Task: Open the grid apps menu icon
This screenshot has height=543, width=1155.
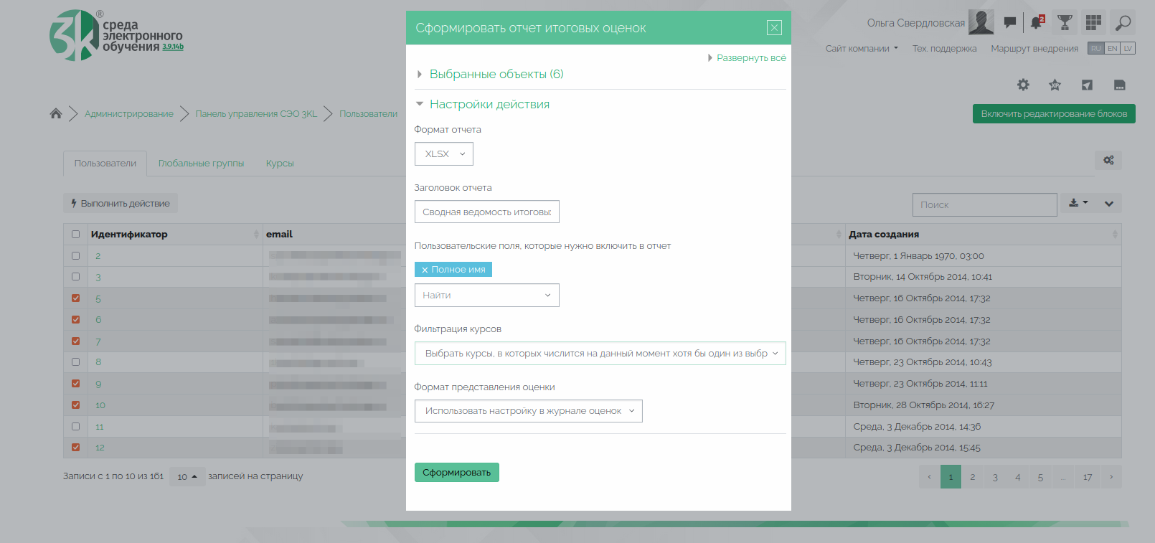Action: [1093, 23]
